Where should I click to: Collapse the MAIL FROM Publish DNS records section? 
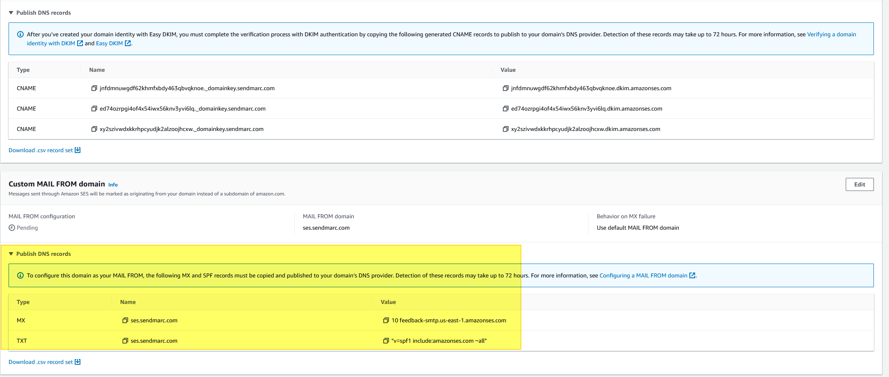11,254
